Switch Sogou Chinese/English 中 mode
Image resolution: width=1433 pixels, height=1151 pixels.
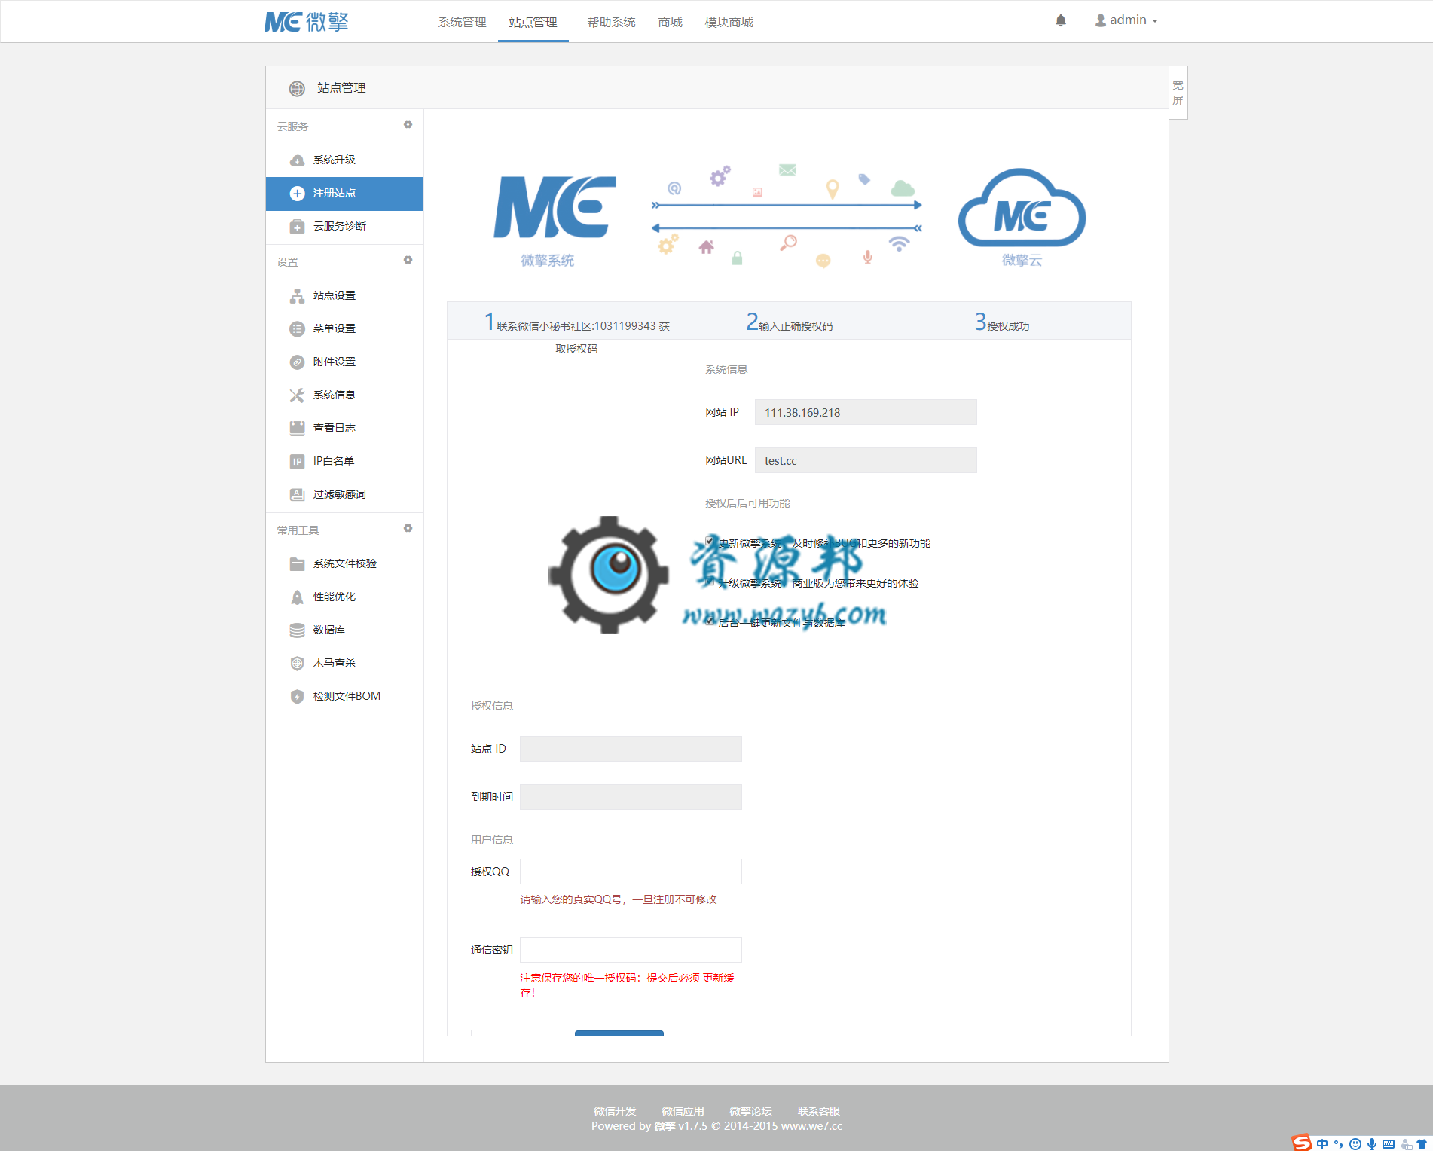(x=1322, y=1144)
